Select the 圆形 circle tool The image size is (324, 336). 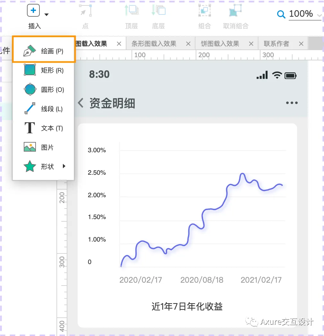tap(43, 89)
